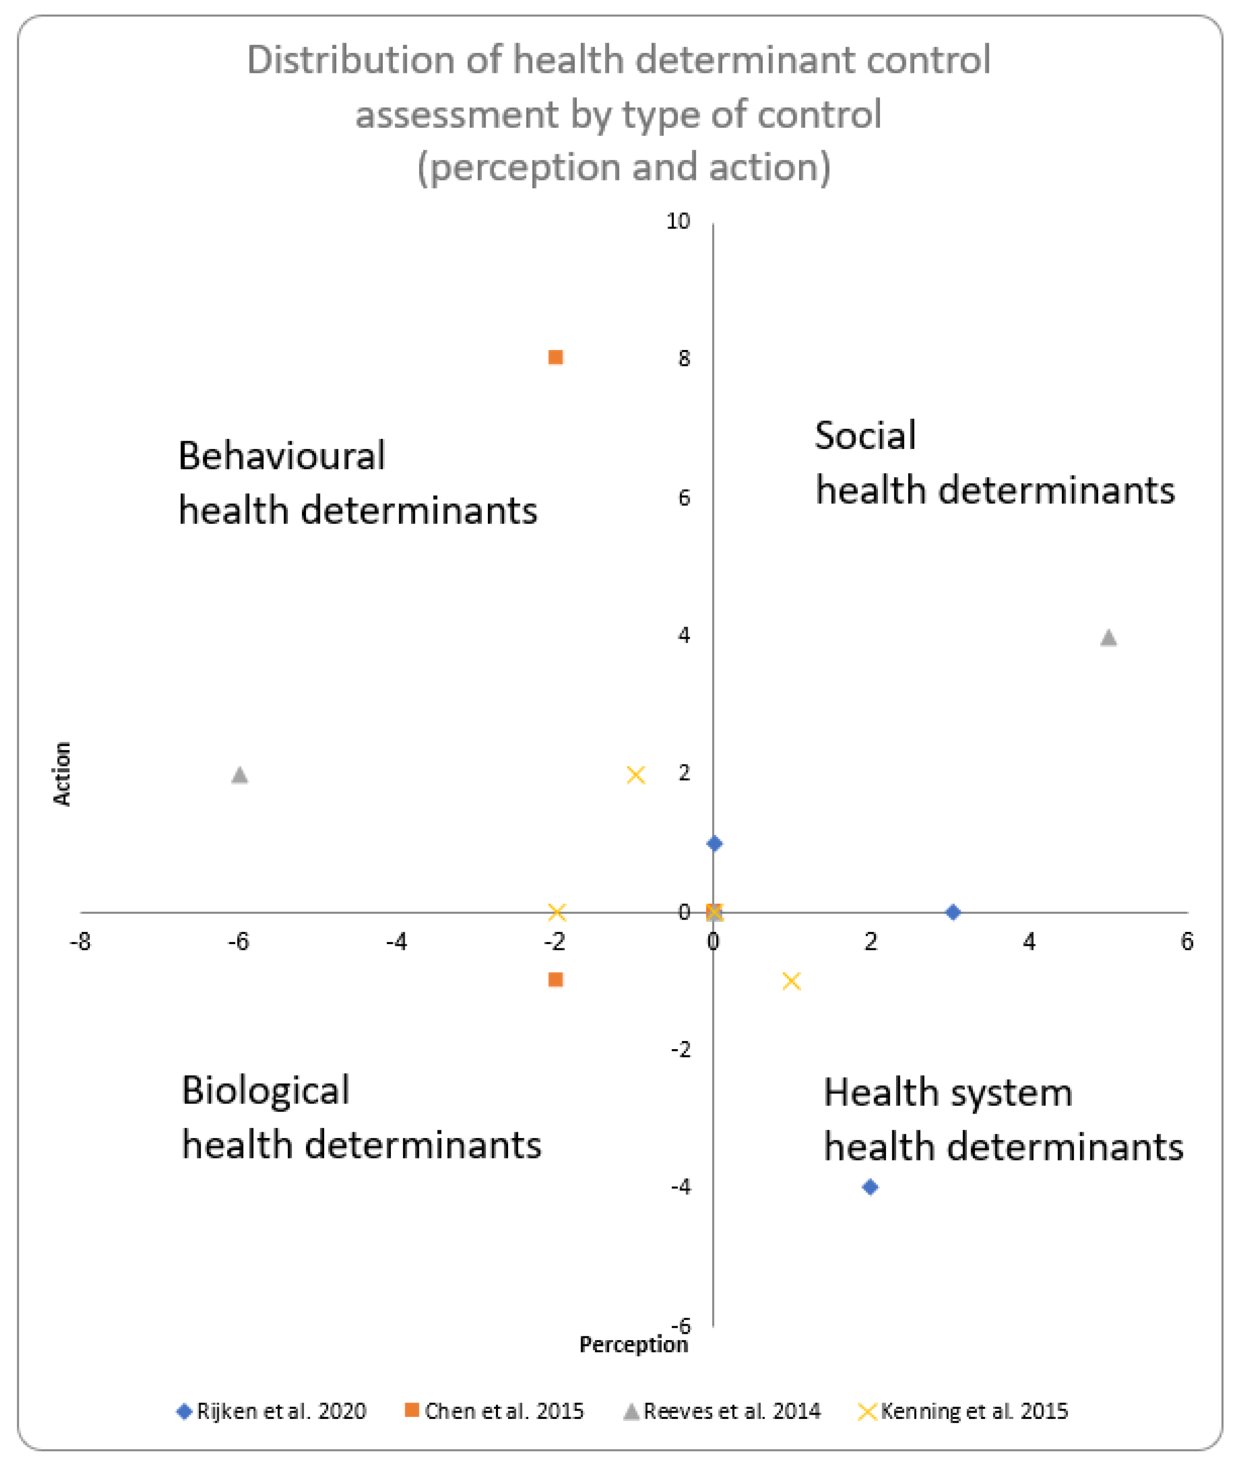Click the "Kenning et al. 2015" legend text
This screenshot has height=1465, width=1240.
(x=974, y=1411)
